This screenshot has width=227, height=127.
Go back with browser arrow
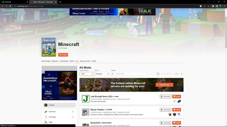click(x=2, y=6)
